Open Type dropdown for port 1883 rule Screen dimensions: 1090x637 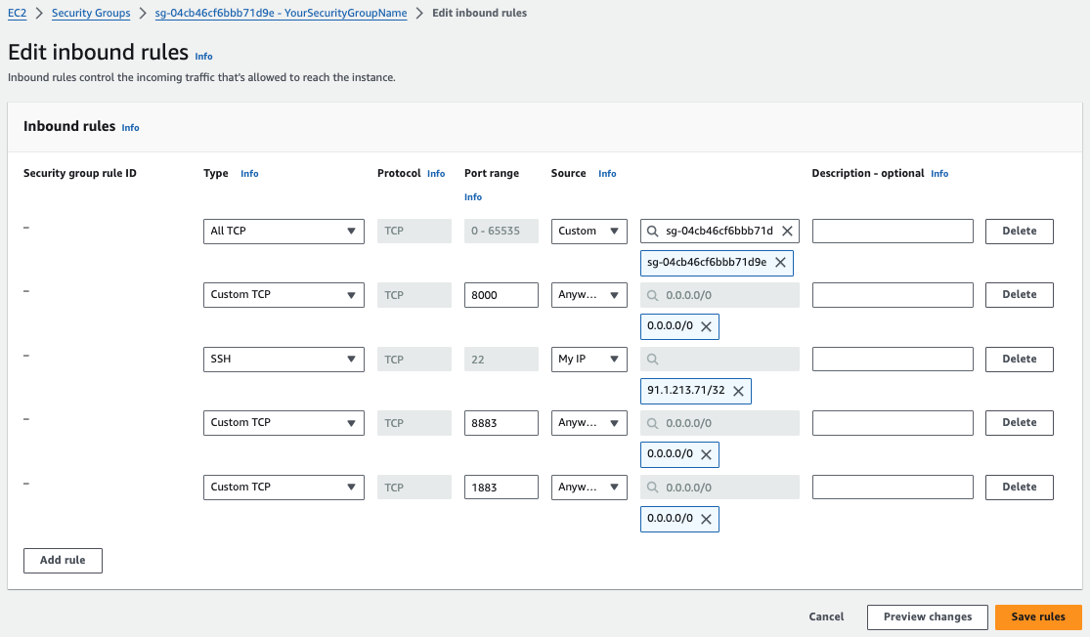pyautogui.click(x=283, y=487)
